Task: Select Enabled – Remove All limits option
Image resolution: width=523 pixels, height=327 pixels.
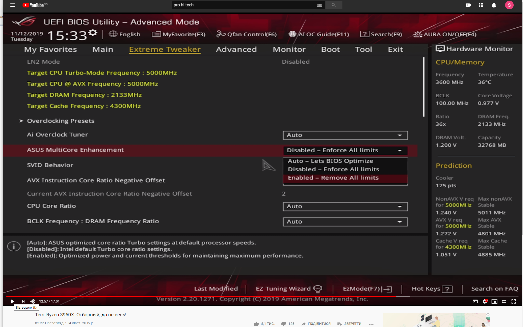Action: (x=333, y=178)
